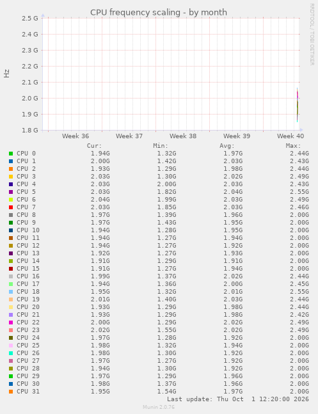Click CPU 31 min value 1.54G
This screenshot has height=414, width=318.
(x=166, y=392)
